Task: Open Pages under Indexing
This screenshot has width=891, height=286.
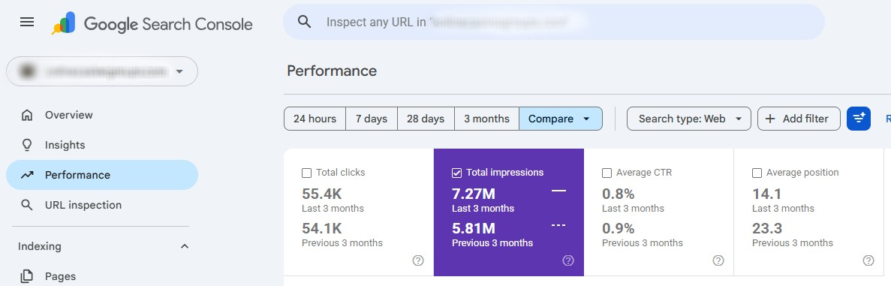Action: tap(102, 276)
